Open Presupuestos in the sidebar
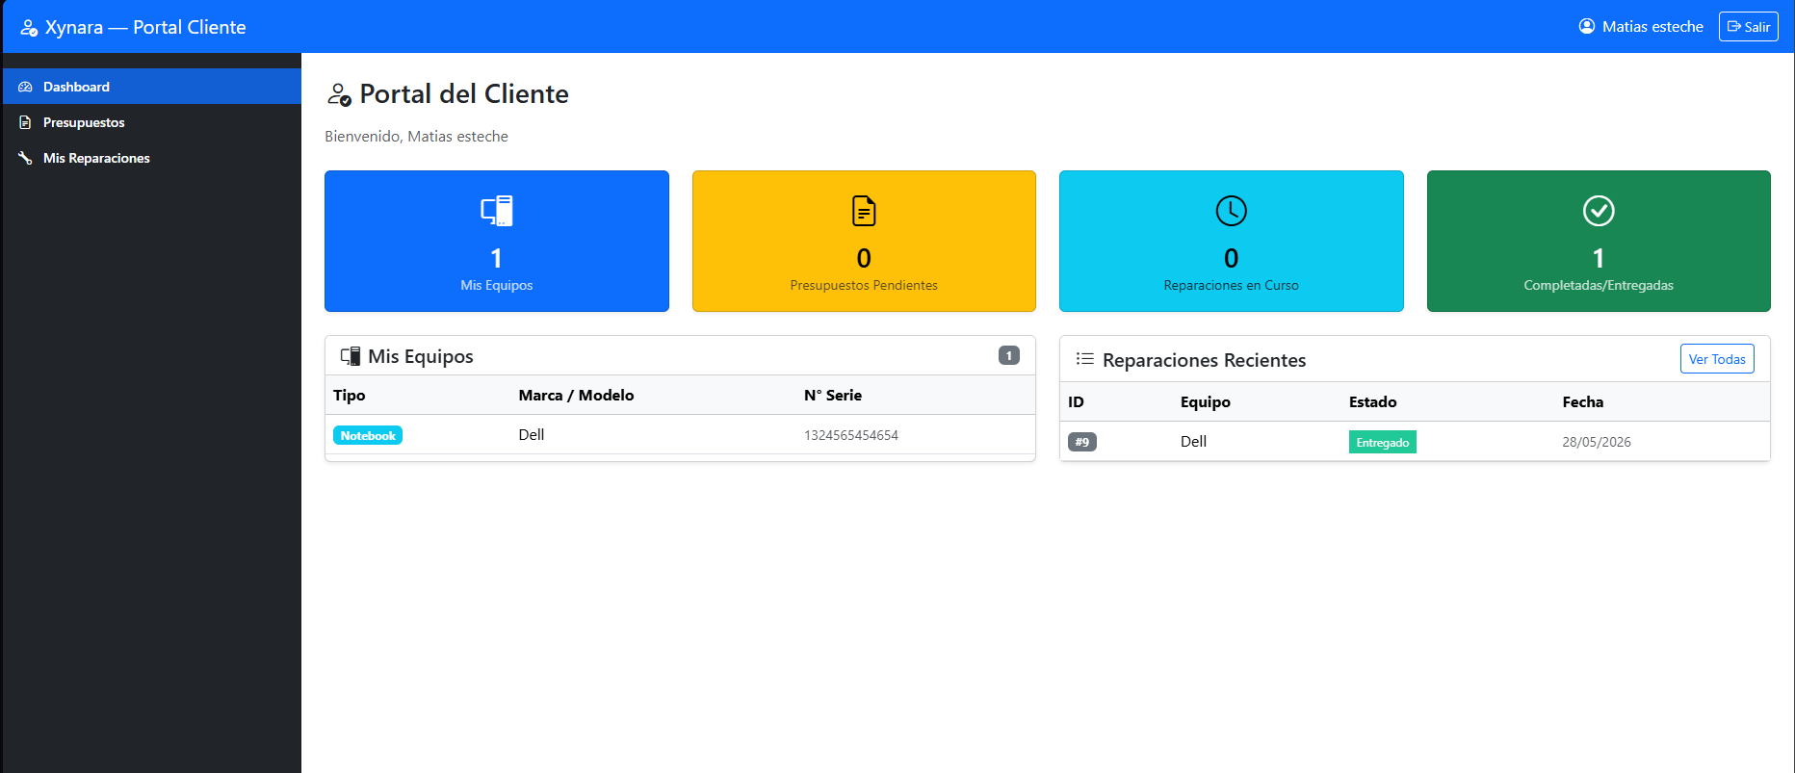 [152, 122]
